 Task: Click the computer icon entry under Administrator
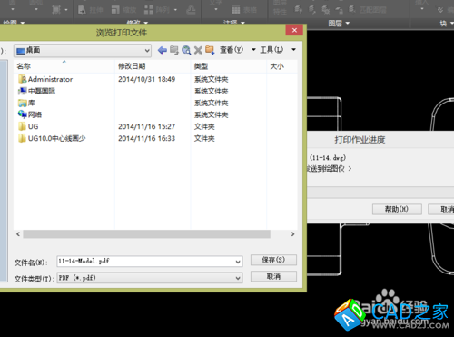[x=22, y=91]
